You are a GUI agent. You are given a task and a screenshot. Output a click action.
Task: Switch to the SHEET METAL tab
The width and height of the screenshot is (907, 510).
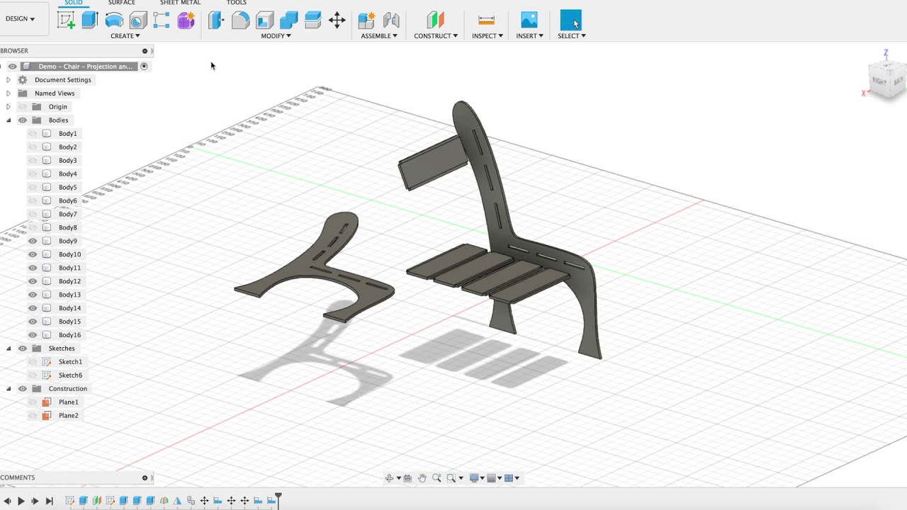pyautogui.click(x=180, y=3)
